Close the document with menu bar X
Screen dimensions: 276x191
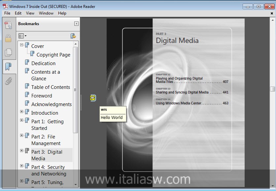point(272,13)
